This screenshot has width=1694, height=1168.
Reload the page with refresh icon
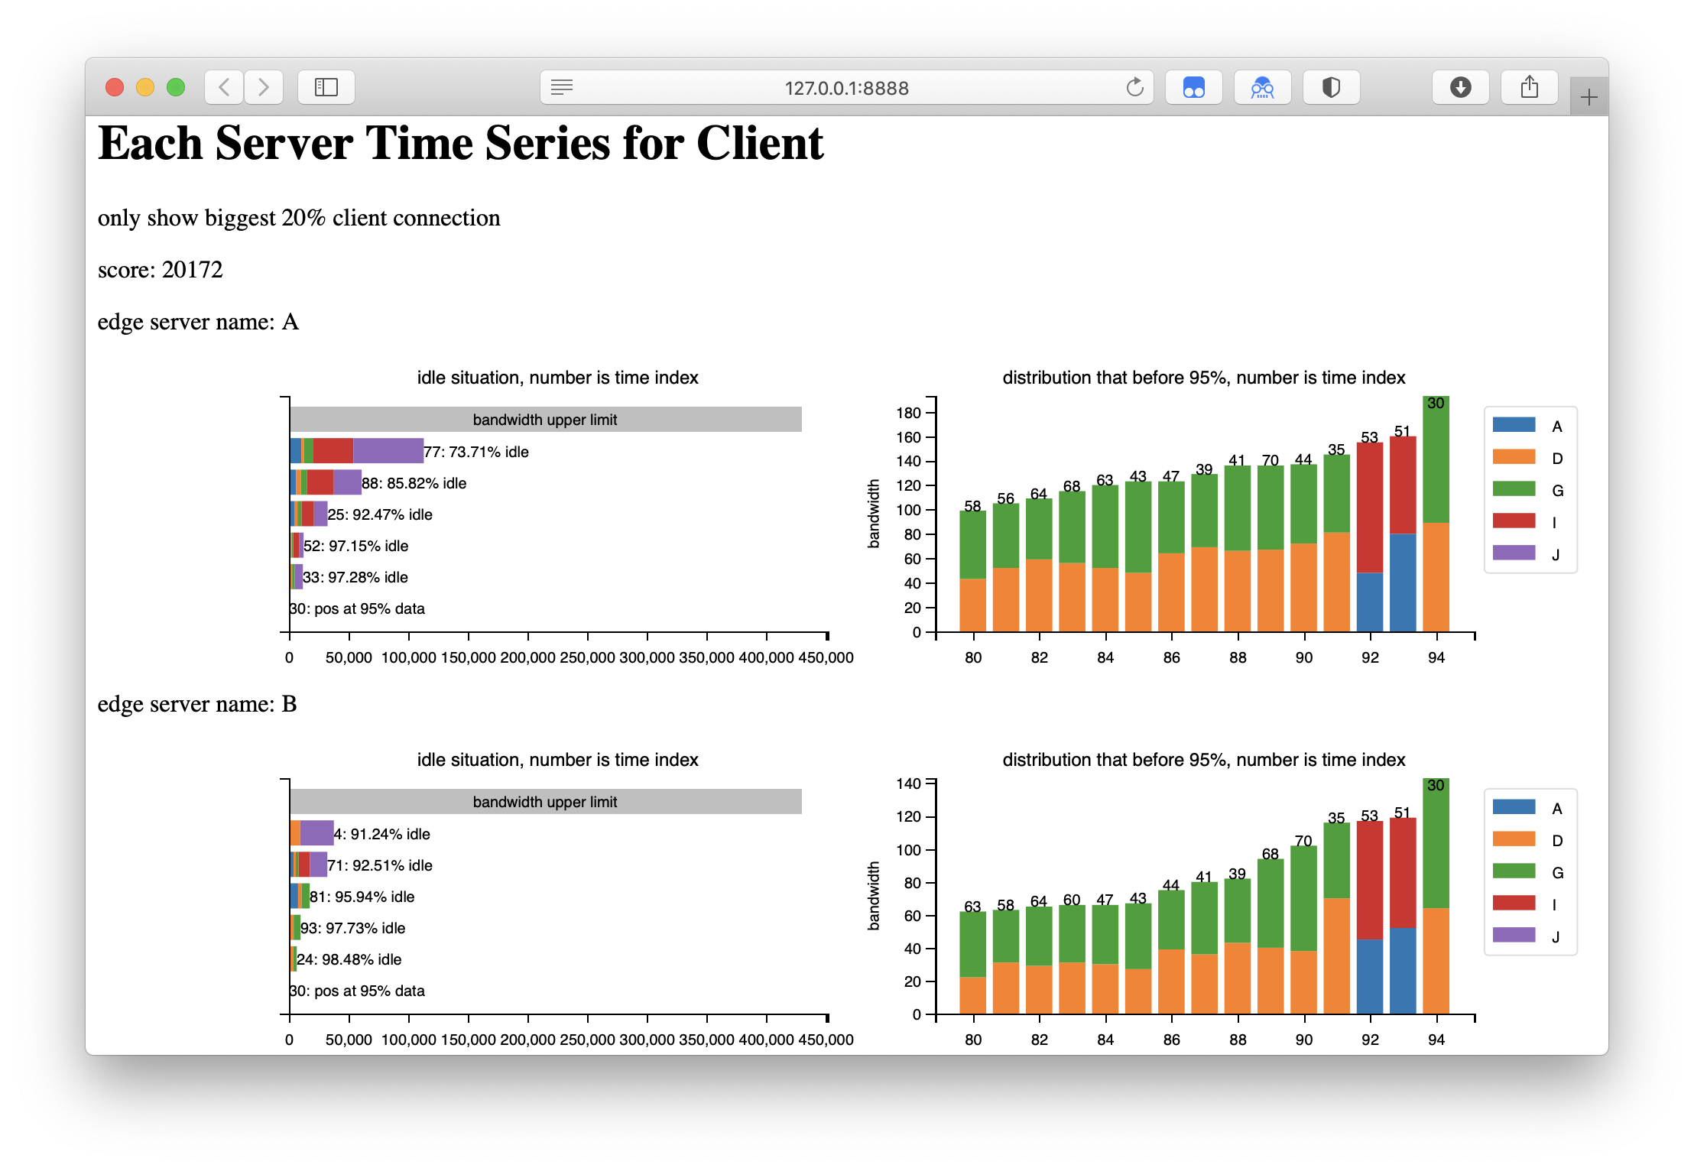[1134, 87]
